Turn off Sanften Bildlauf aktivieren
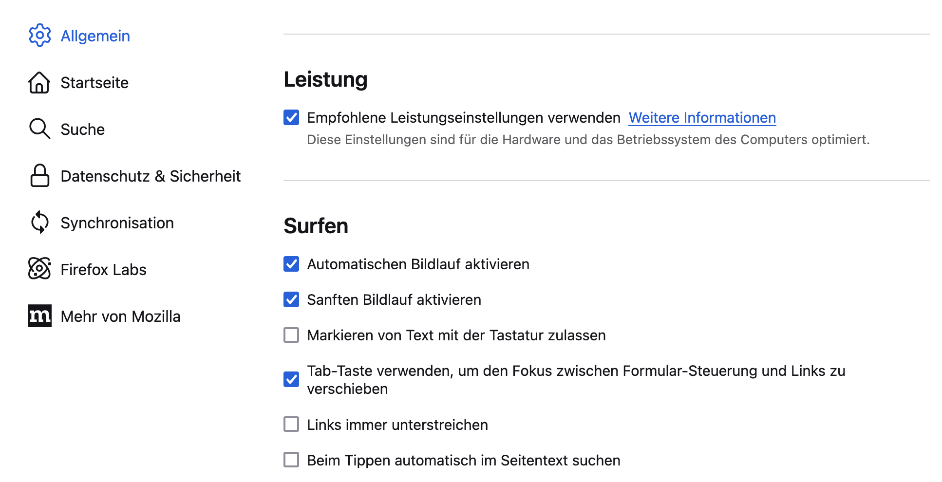 pyautogui.click(x=291, y=299)
